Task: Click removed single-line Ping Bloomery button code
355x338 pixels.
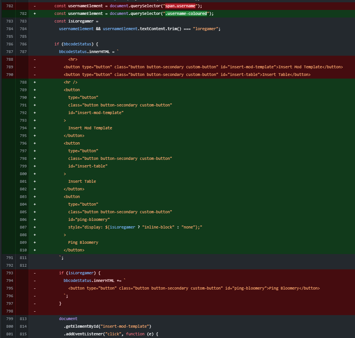Action: point(194,288)
